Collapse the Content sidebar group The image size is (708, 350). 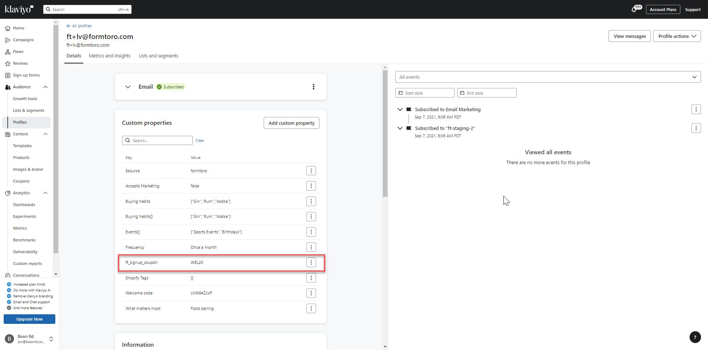(45, 134)
